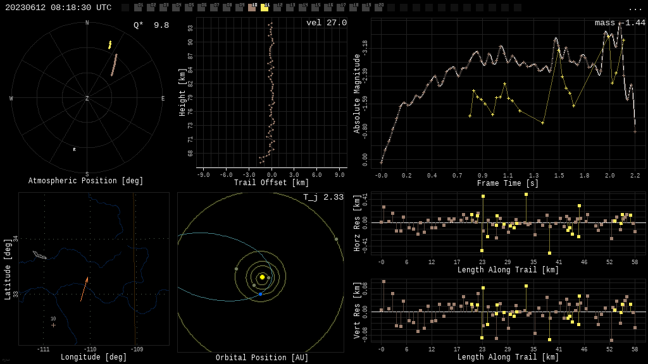Screen dimensions: 648x364
Task: Click the Absolute Magnitude axis label
Action: point(357,94)
